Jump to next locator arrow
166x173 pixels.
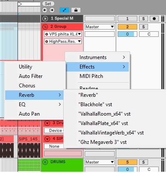coord(52,10)
